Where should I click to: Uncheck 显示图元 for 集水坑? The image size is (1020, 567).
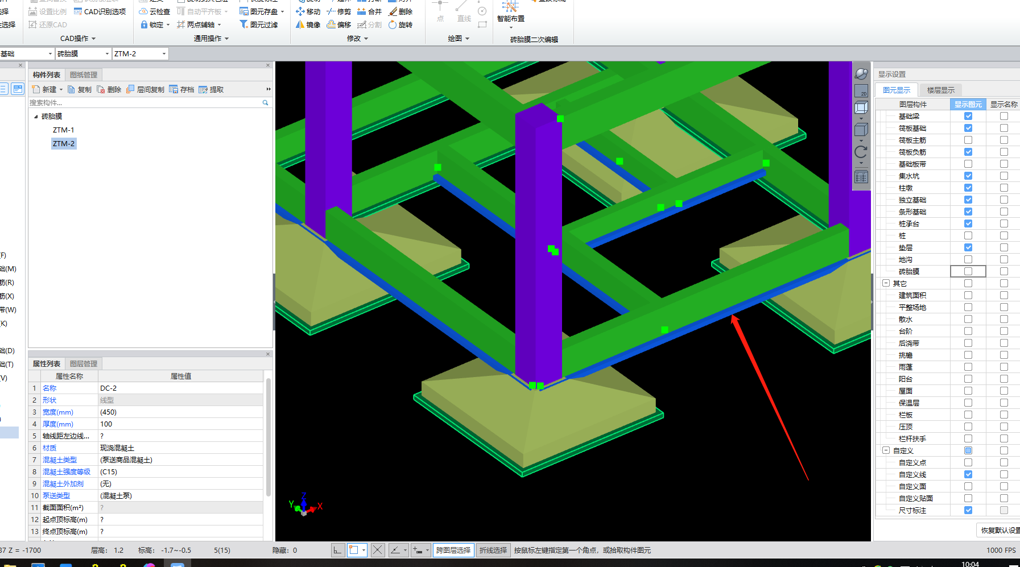point(968,176)
